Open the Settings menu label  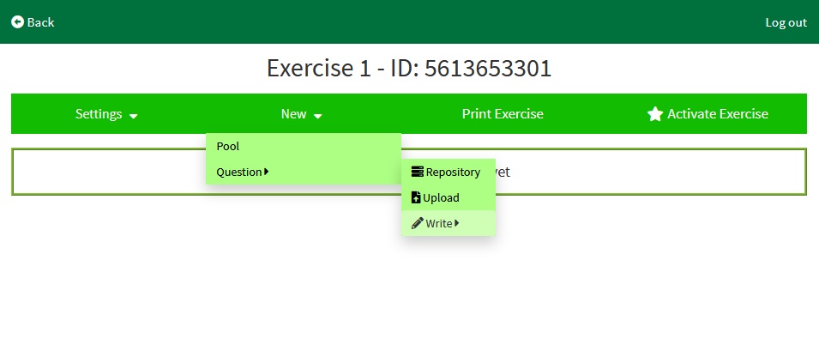click(x=99, y=114)
